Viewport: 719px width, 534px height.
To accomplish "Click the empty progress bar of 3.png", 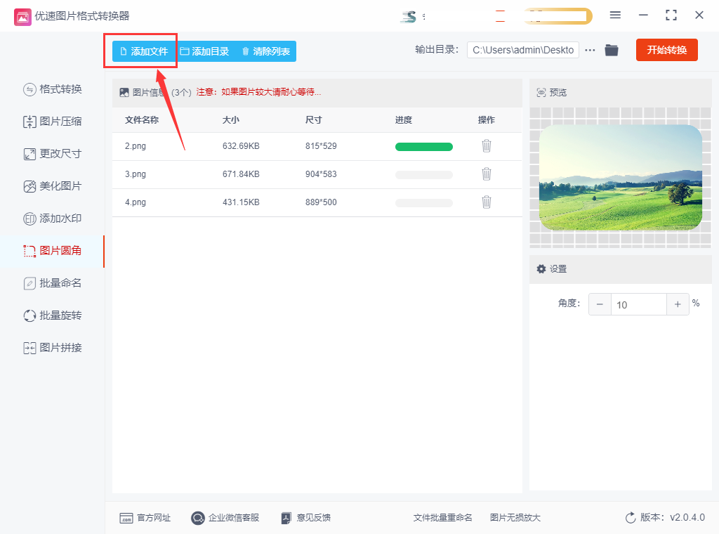I will 423,175.
